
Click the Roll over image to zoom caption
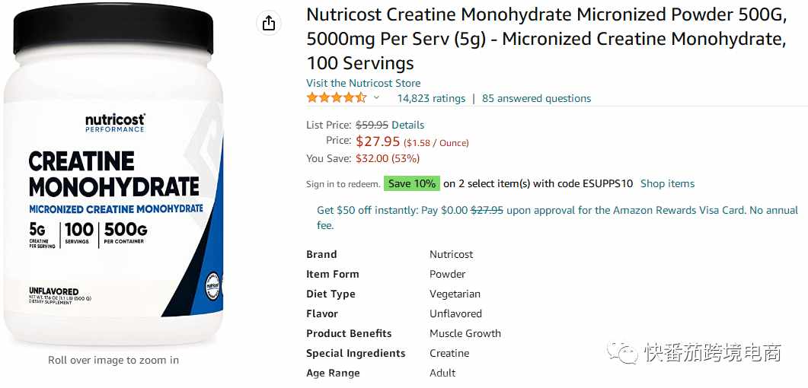pos(113,360)
